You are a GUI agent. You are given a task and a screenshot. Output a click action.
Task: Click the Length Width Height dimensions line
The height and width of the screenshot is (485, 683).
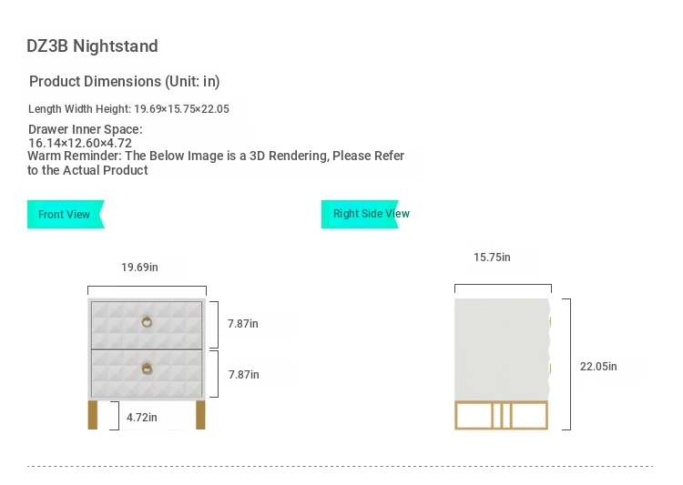[128, 109]
